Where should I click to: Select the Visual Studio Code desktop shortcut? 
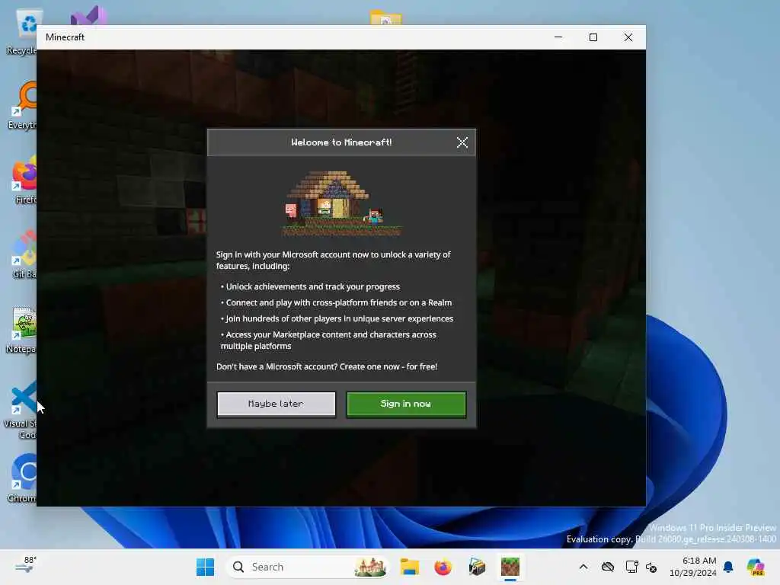pyautogui.click(x=21, y=410)
